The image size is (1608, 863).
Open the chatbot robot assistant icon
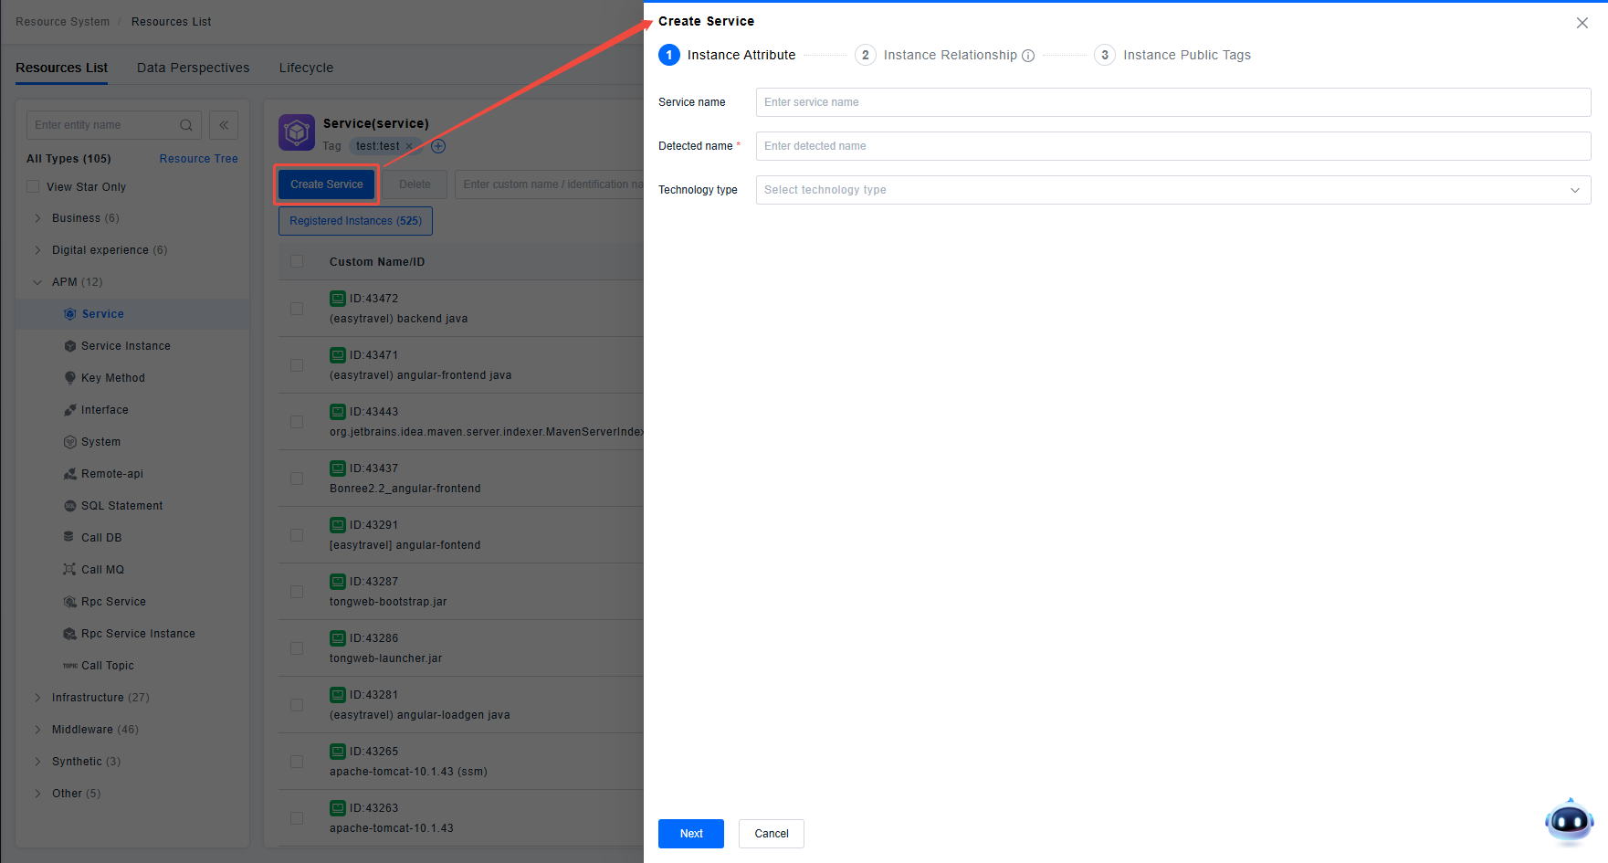[x=1569, y=821]
